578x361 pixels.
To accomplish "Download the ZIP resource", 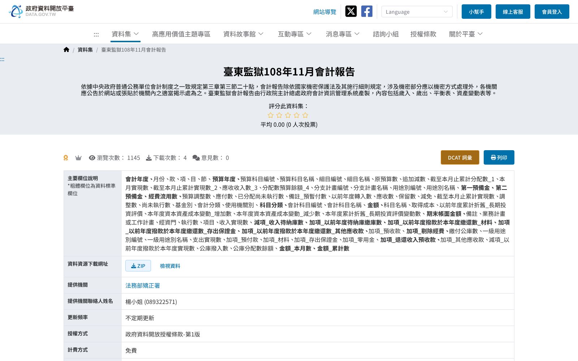I will pos(138,266).
